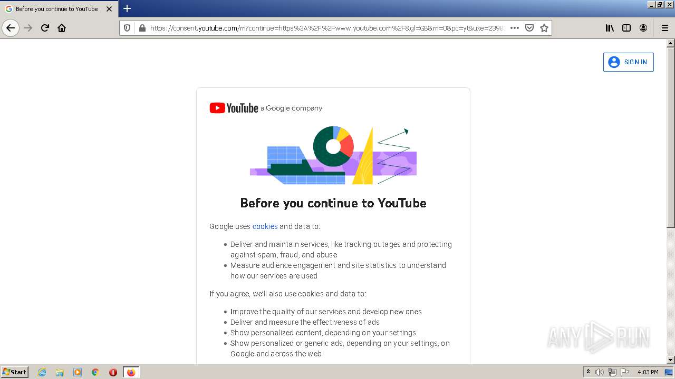Click the browser Back arrow button
Image resolution: width=675 pixels, height=379 pixels.
point(11,28)
